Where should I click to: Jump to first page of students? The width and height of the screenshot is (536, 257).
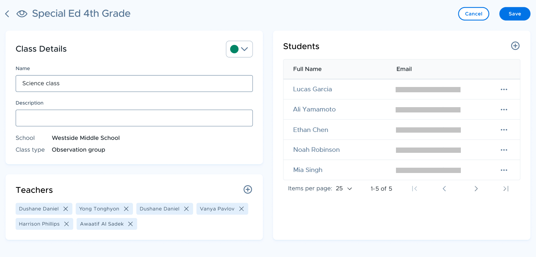414,189
